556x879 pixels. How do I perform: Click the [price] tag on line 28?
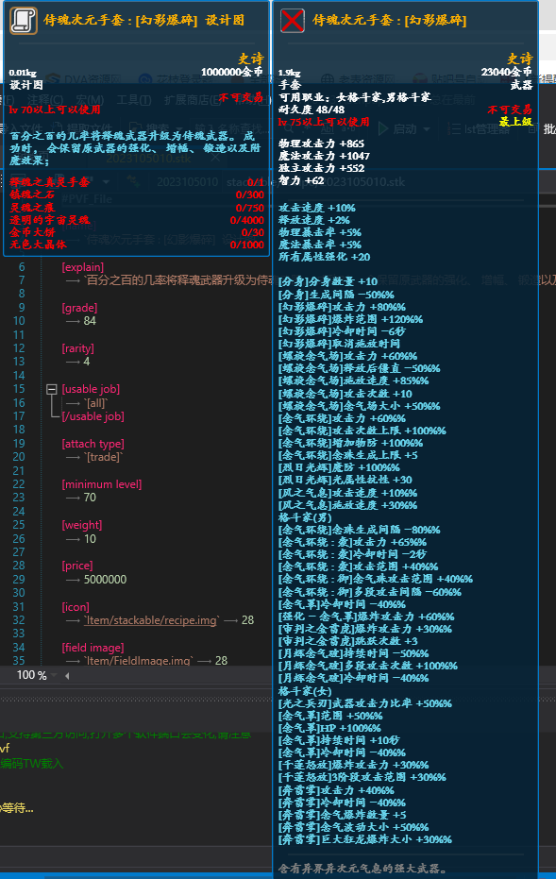coord(77,565)
